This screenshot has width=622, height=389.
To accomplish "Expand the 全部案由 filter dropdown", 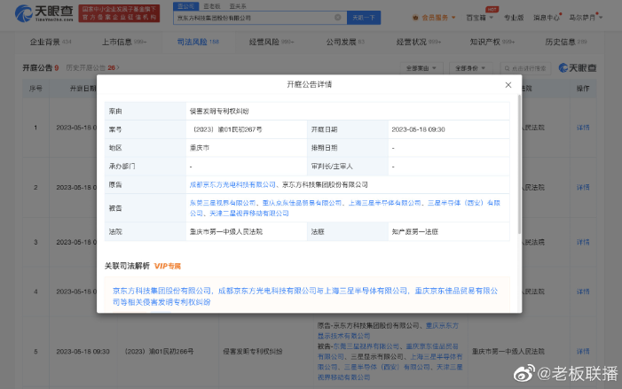I will 421,68.
